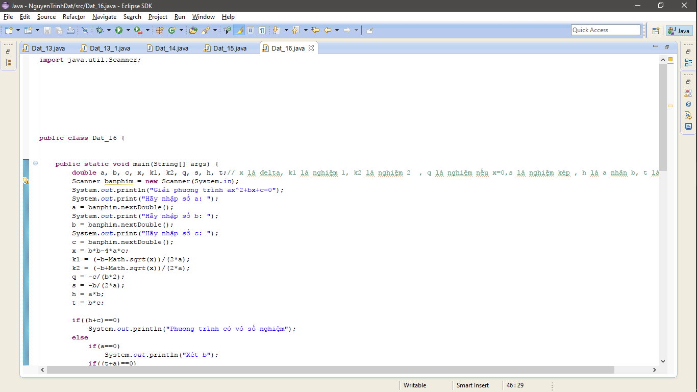Open the New Java Class dropdown arrow
Screen dimensions: 697x392
click(181, 30)
